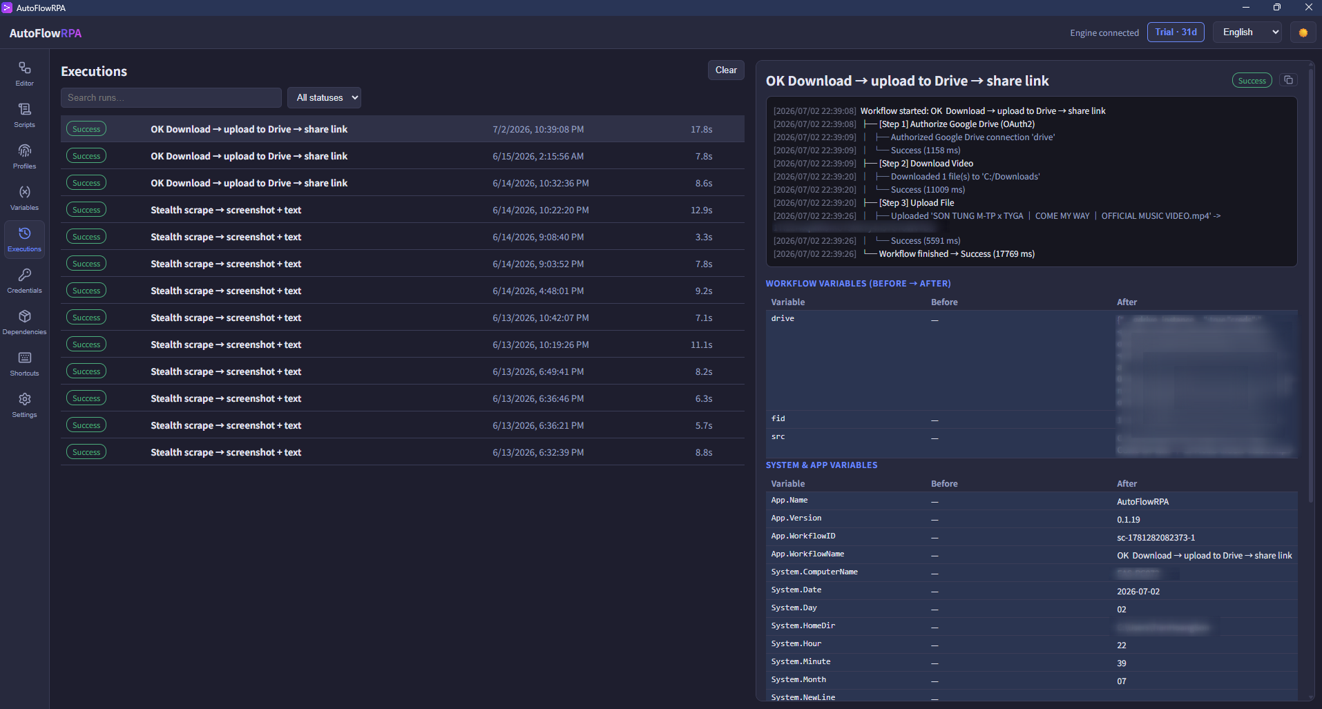Image resolution: width=1322 pixels, height=709 pixels.
Task: Click the 'src' variable row
Action: click(x=1031, y=442)
